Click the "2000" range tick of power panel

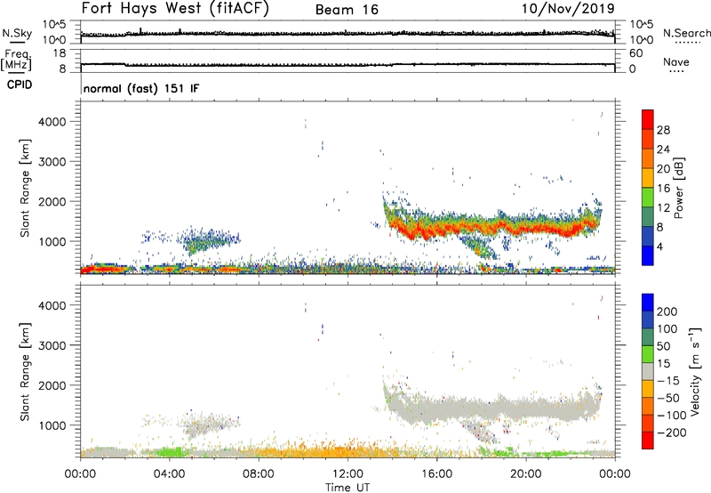coord(52,201)
